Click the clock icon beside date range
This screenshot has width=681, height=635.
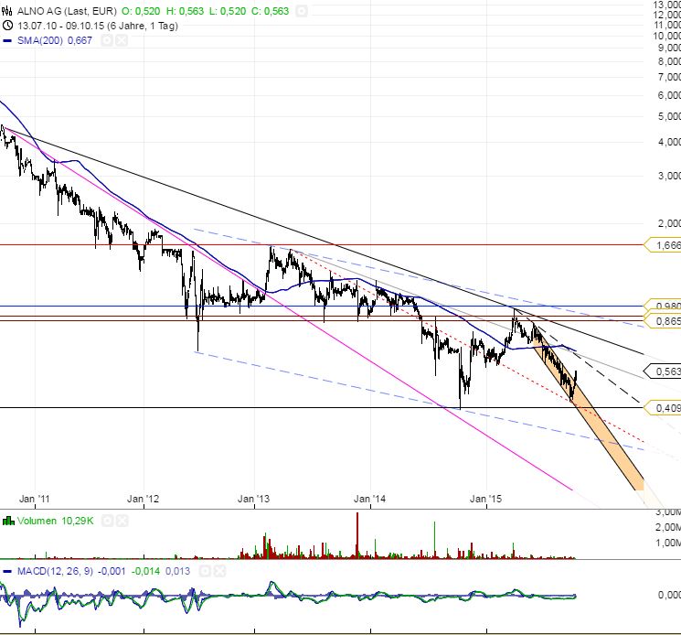pyautogui.click(x=7, y=26)
